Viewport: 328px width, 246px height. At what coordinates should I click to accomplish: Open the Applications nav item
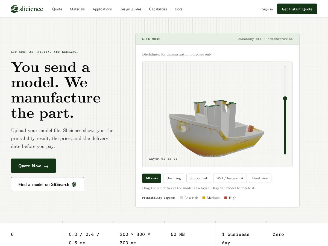[x=102, y=9]
